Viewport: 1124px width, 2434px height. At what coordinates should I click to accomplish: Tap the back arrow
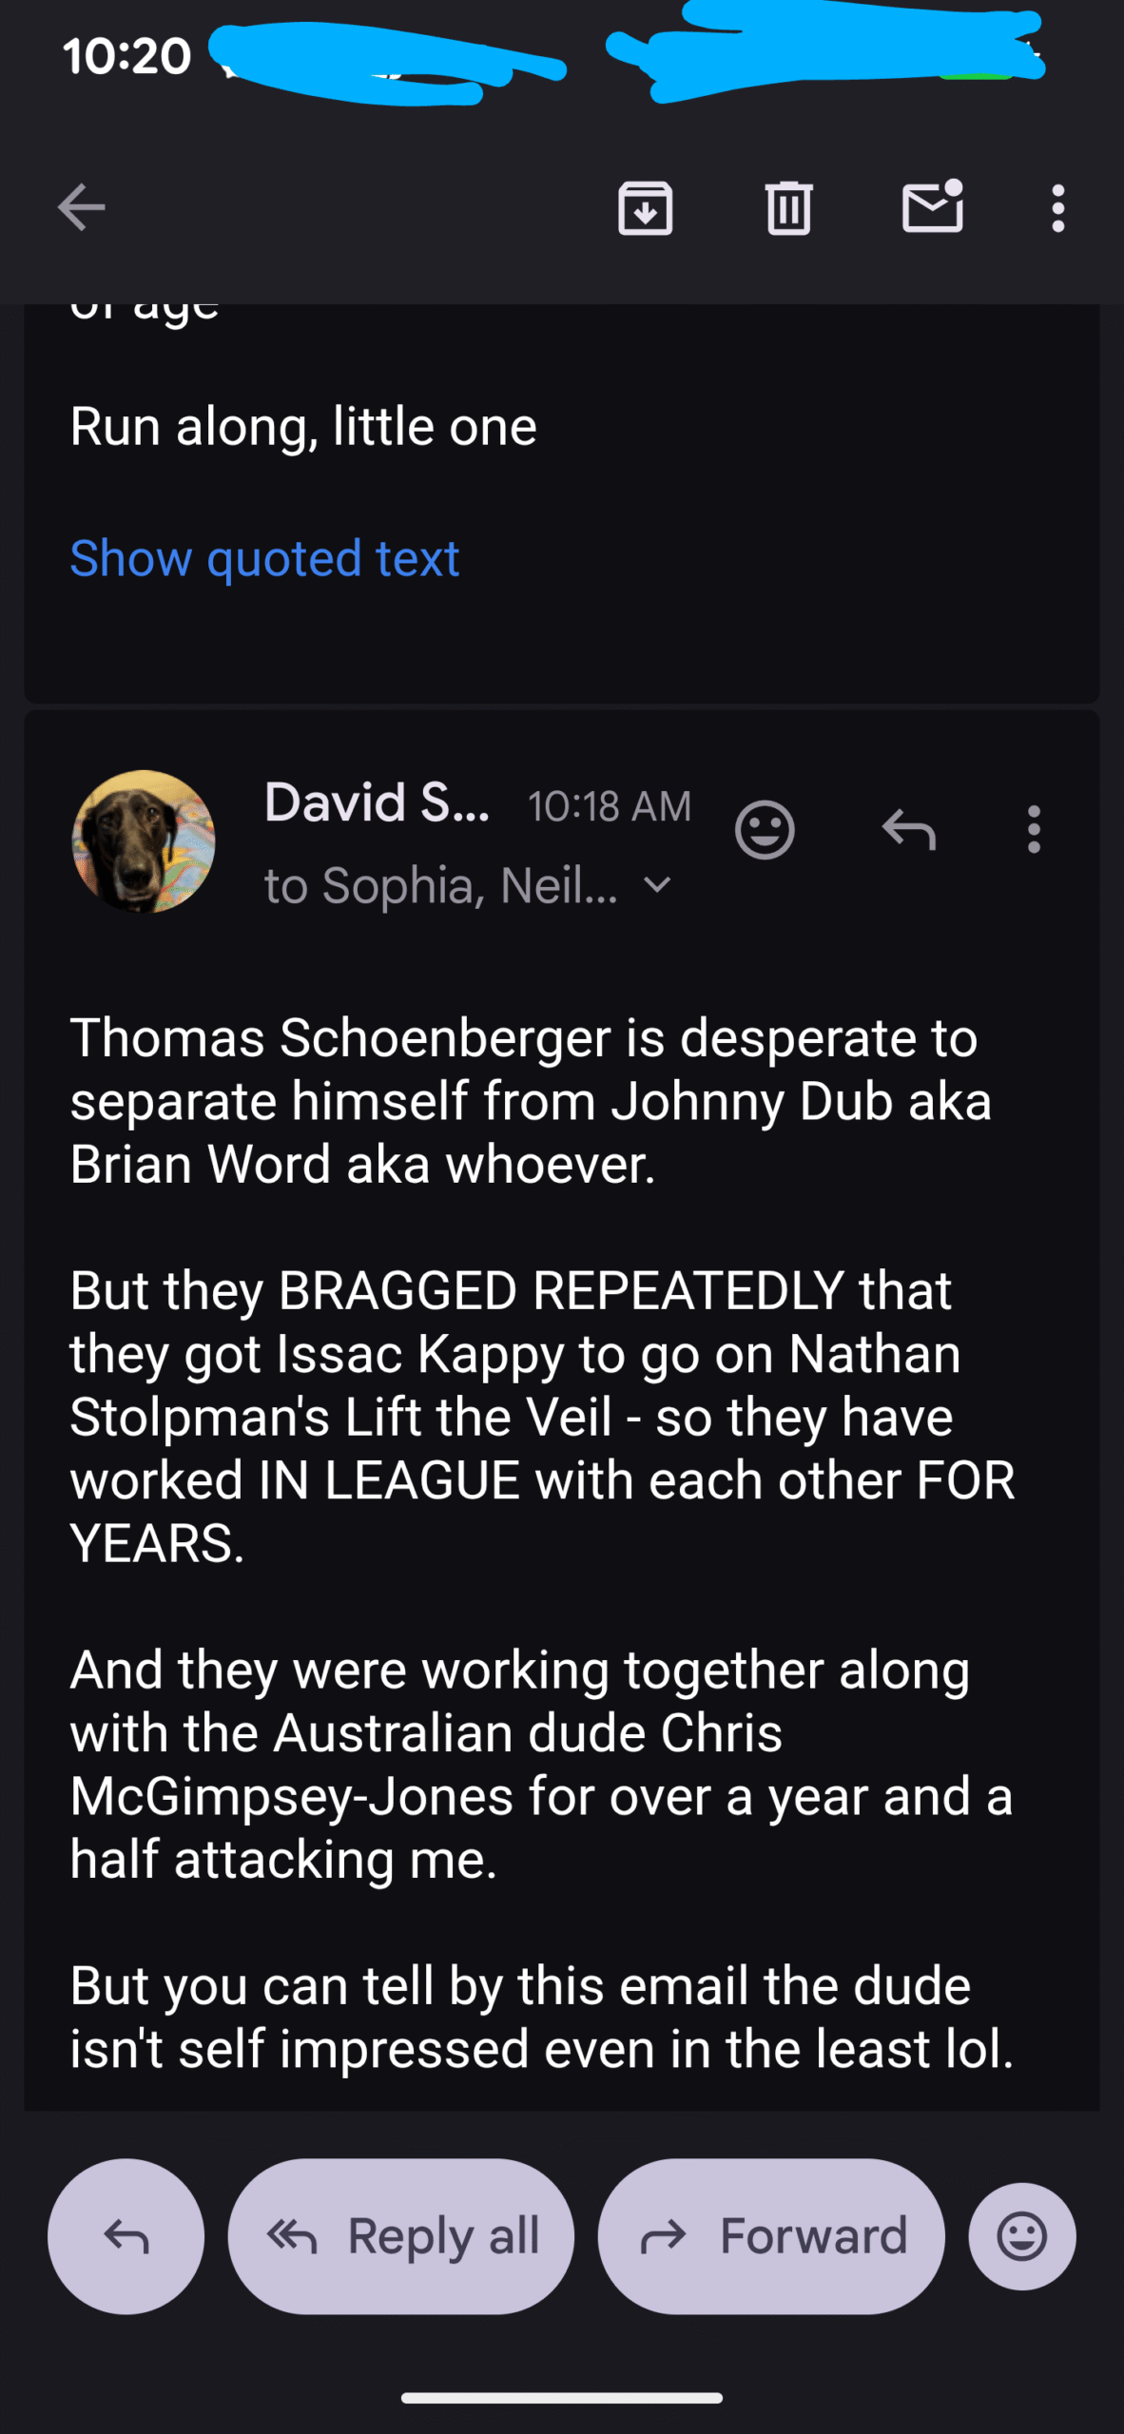82,208
